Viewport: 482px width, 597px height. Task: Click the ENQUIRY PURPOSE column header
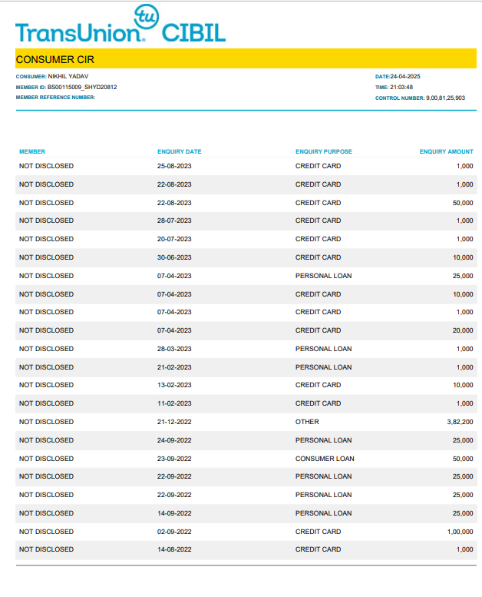pos(324,151)
